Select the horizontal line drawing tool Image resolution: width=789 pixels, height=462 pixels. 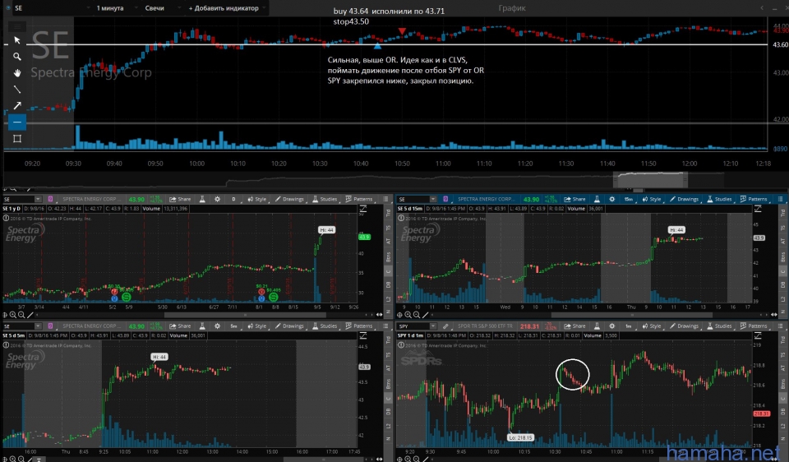coord(17,122)
